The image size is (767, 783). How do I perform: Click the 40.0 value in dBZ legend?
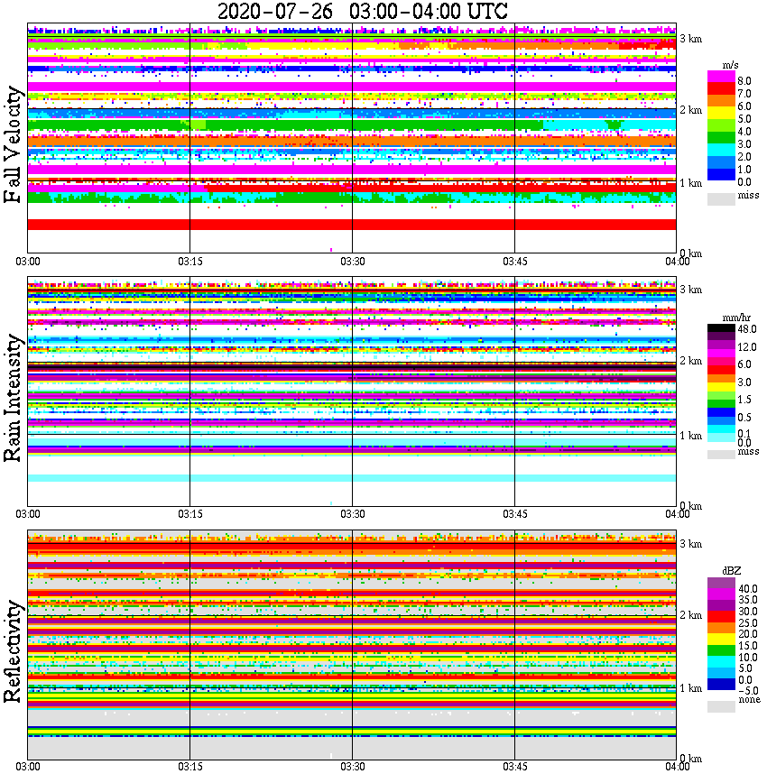click(x=747, y=589)
